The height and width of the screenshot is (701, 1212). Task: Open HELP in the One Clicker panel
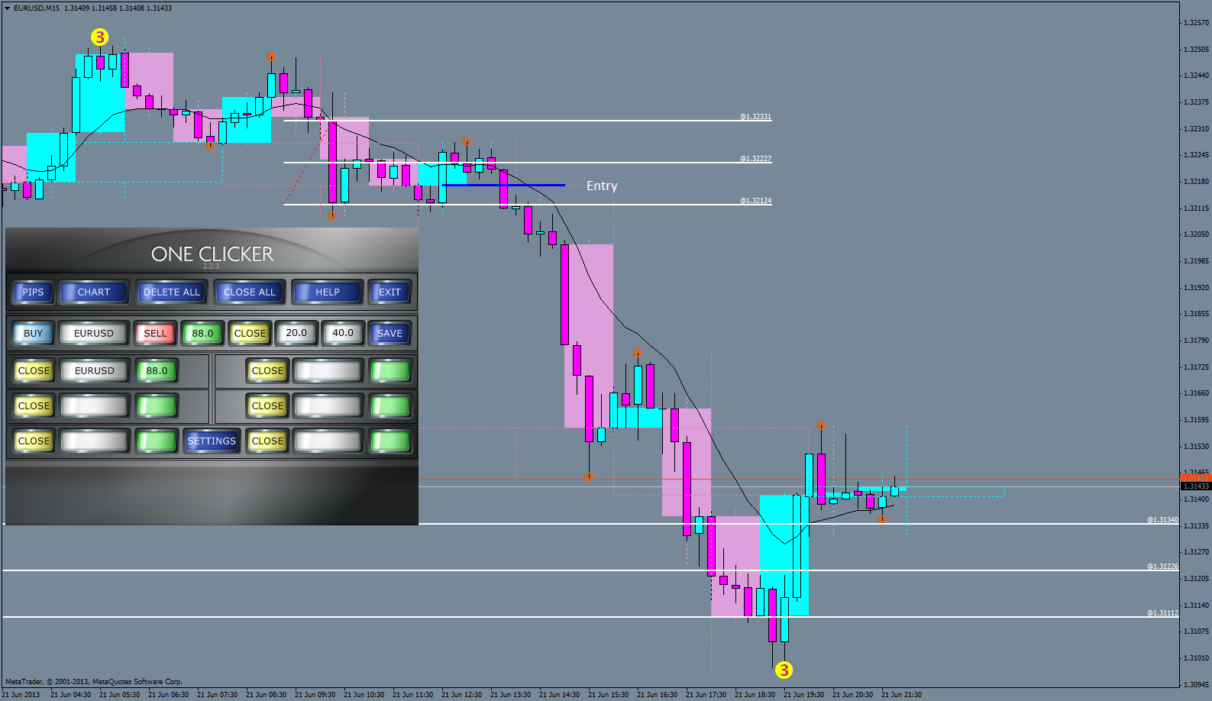(x=328, y=292)
